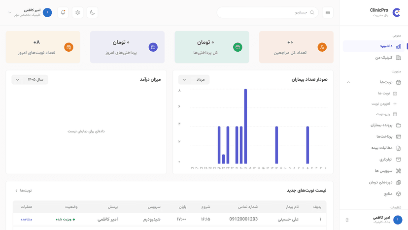Click the document icon for مطالبات بیمه

click(398, 148)
